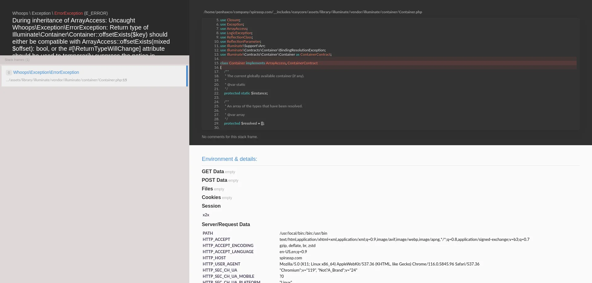Screen dimensions: 592x283
Task: Click the PATH row key
Action: (x=208, y=233)
